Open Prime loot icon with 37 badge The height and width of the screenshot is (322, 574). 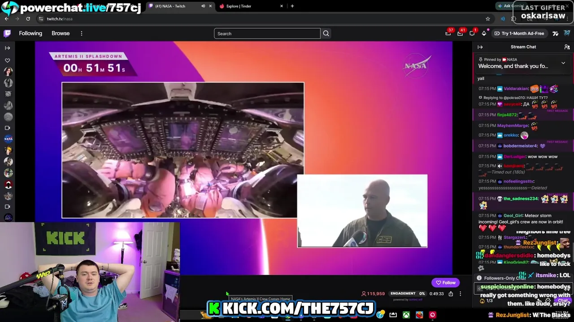click(x=448, y=33)
